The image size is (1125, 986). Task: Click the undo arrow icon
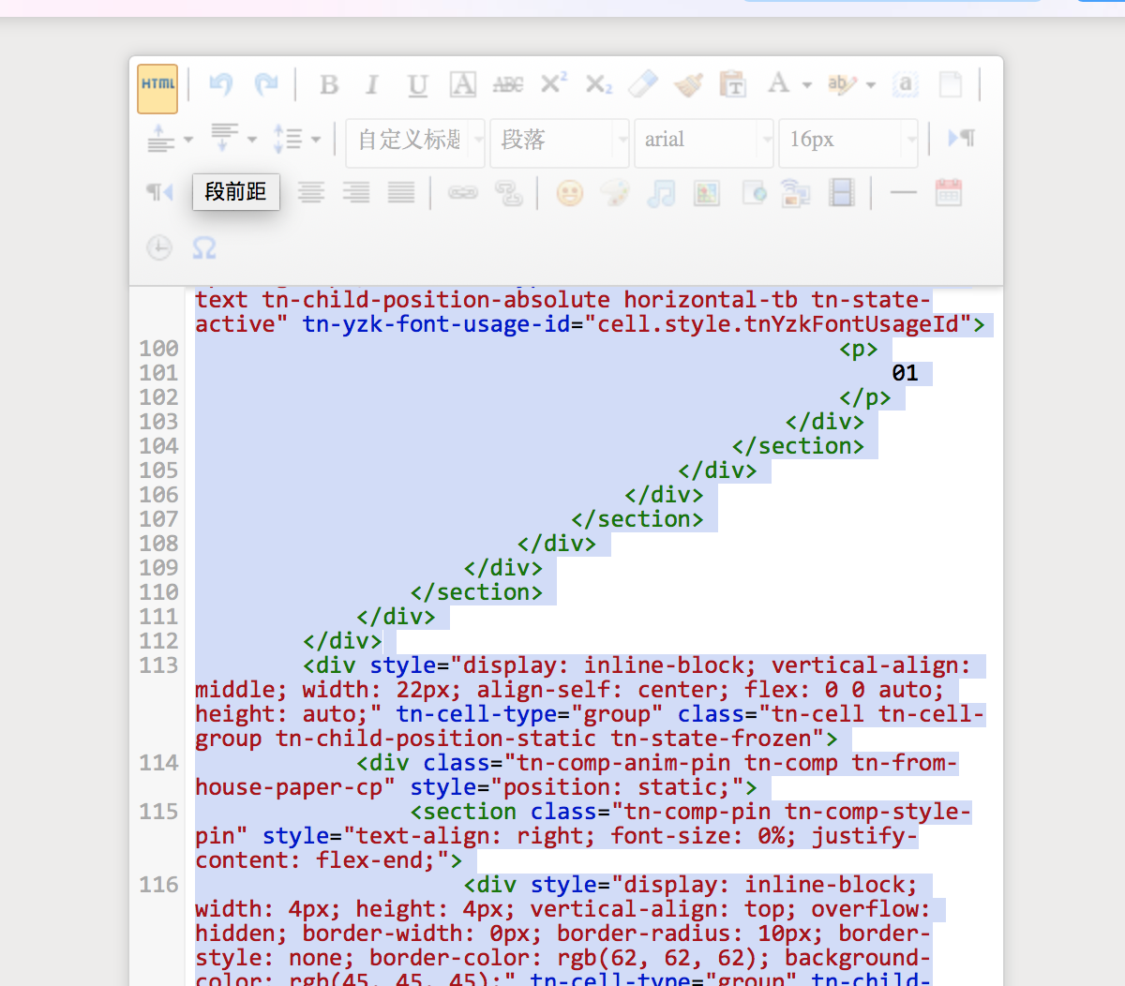click(221, 85)
